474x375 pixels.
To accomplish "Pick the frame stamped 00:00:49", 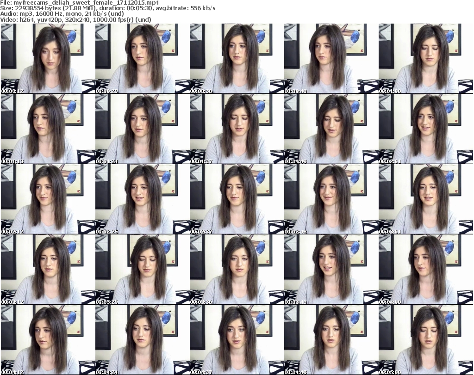I will [331, 58].
